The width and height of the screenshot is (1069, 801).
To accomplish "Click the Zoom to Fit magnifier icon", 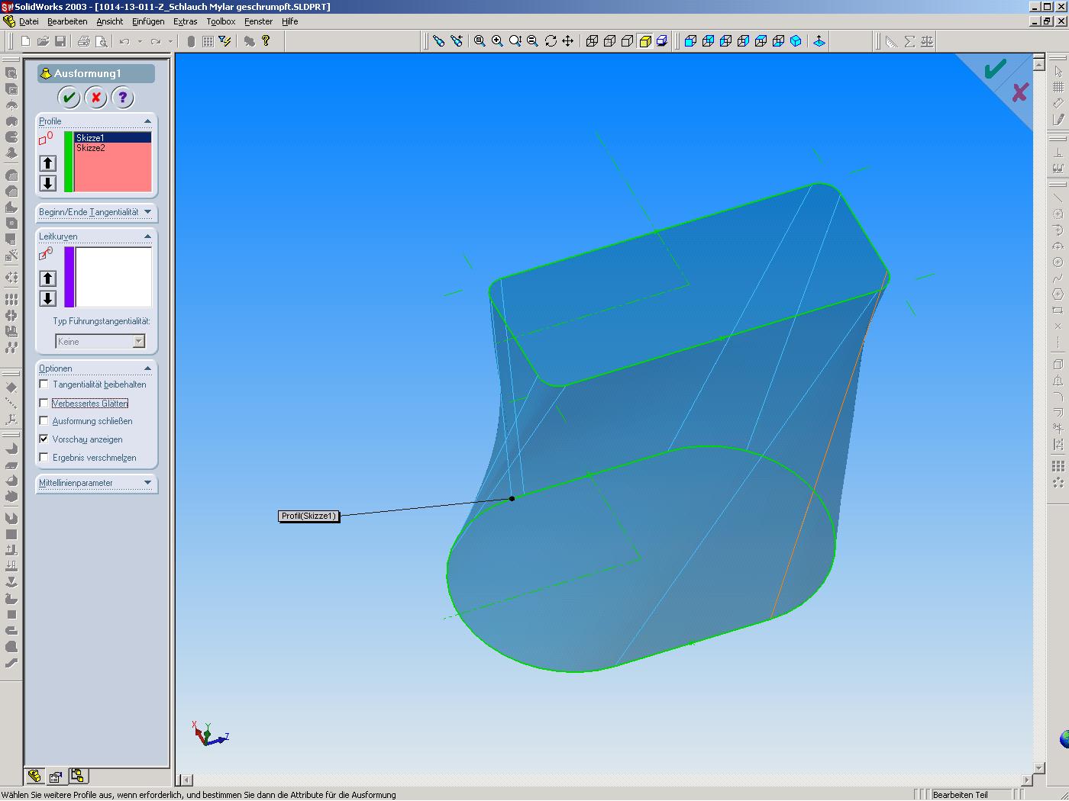I will 480,41.
